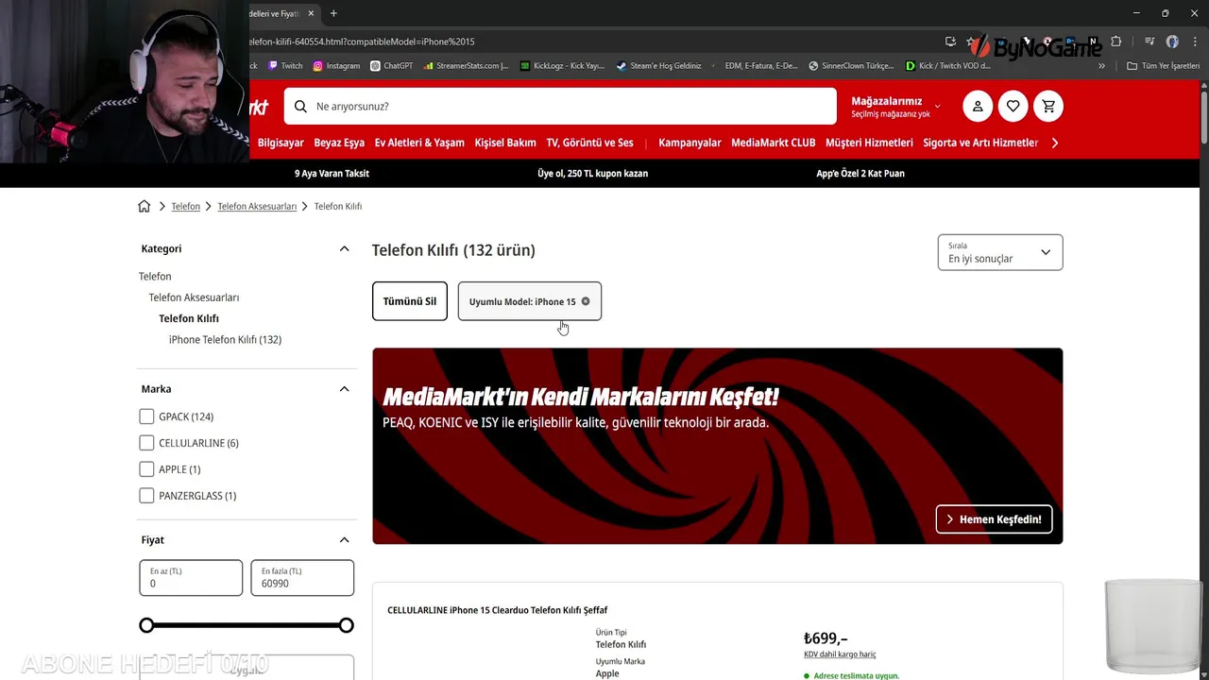Open SinnerClown Türkçe bookmark
The height and width of the screenshot is (680, 1209).
[851, 66]
